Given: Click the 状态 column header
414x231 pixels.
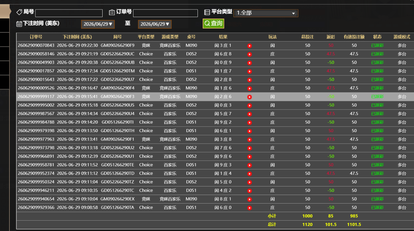Looking at the screenshot, I should coord(377,37).
